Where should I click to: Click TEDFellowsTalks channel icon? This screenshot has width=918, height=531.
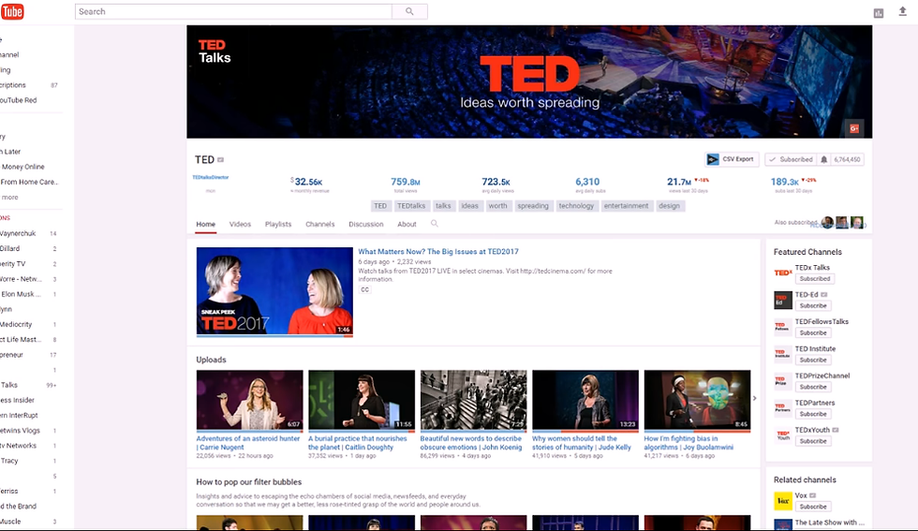click(x=783, y=327)
